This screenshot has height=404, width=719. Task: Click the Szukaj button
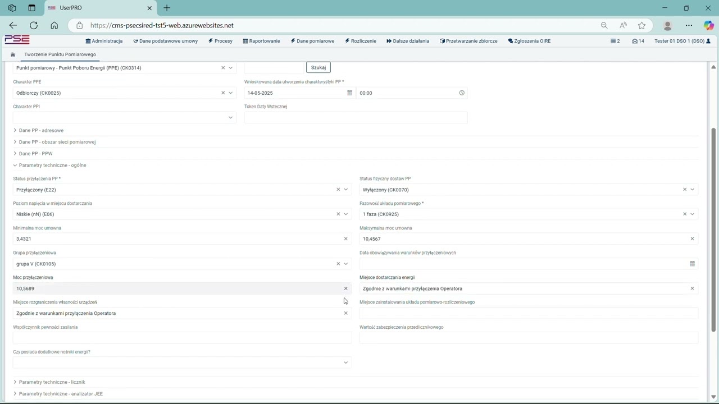(x=318, y=67)
